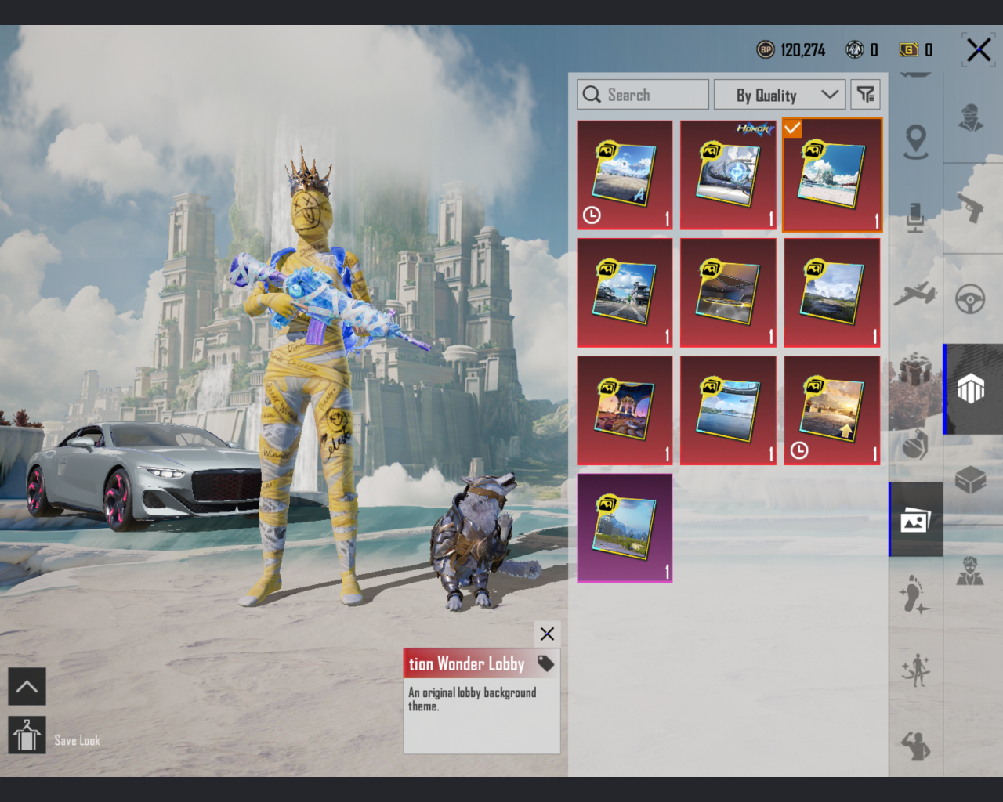Click the BP balance value 120,274
1003x802 pixels.
click(803, 50)
